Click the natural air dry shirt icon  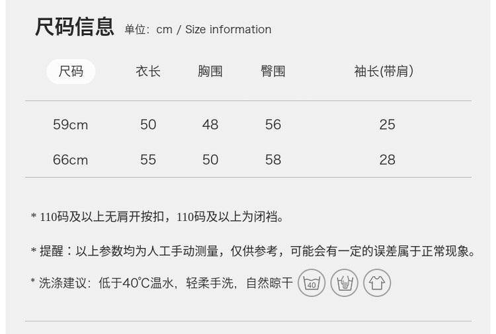377,283
